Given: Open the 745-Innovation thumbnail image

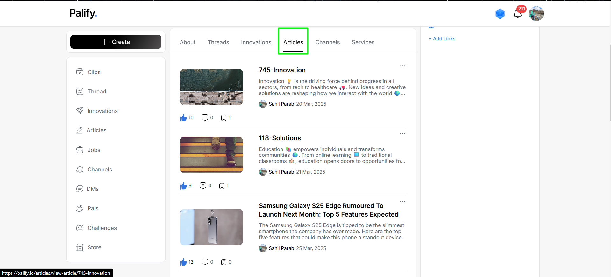Looking at the screenshot, I should coord(211,87).
